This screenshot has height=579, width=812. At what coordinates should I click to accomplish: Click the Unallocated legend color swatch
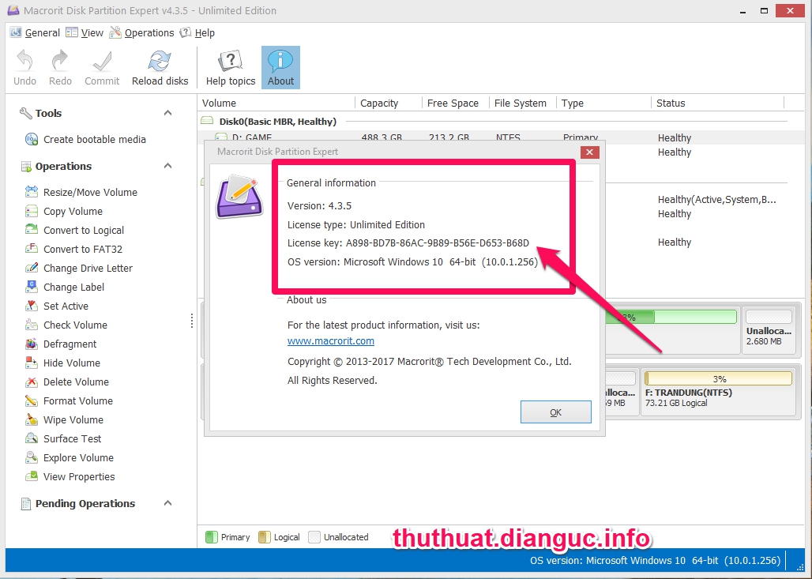(x=314, y=537)
